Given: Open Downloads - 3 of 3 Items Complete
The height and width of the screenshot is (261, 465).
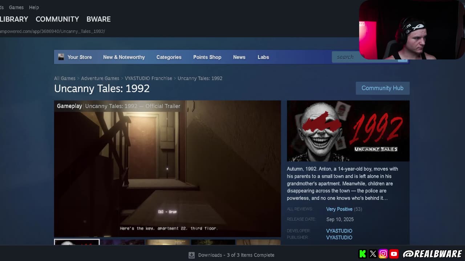Looking at the screenshot, I should (x=236, y=255).
